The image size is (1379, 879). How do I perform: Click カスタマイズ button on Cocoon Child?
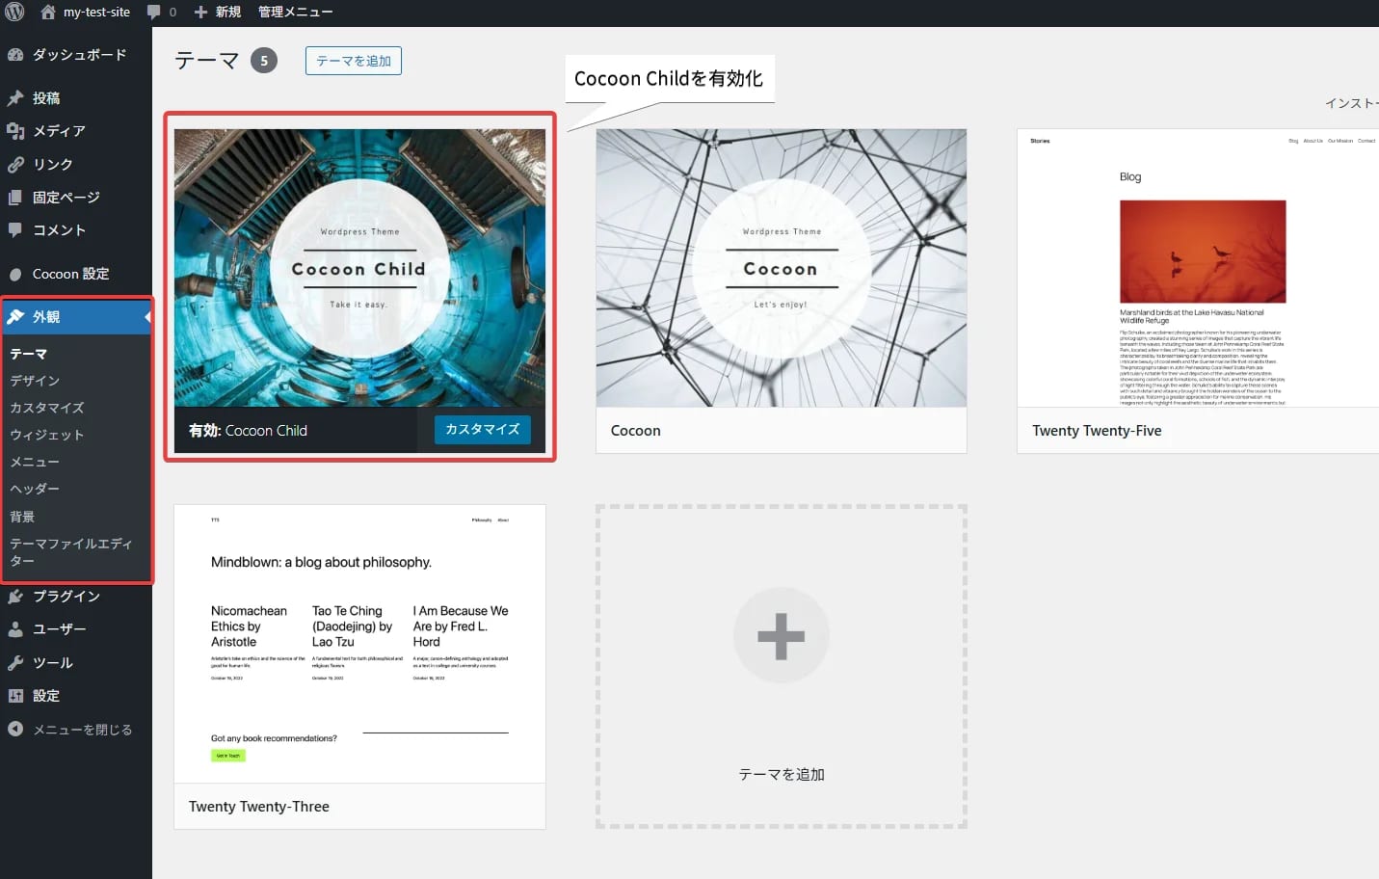482,430
